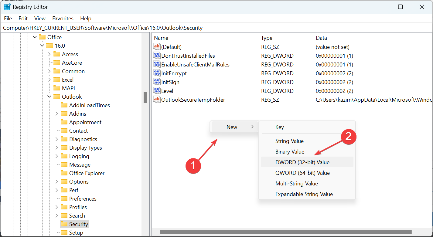Choose Multi-String Value from submenu
The height and width of the screenshot is (237, 433).
[307, 183]
